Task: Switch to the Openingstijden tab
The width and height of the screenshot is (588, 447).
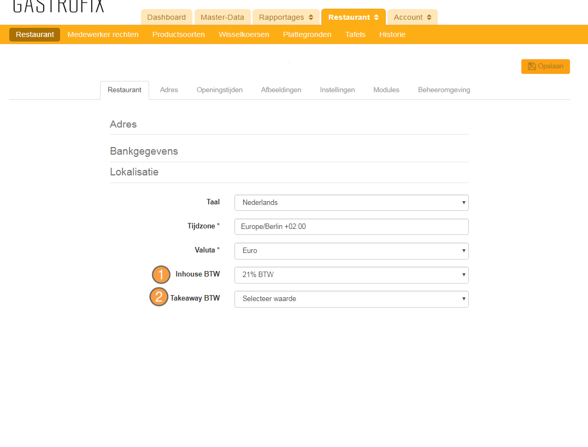Action: pos(219,90)
